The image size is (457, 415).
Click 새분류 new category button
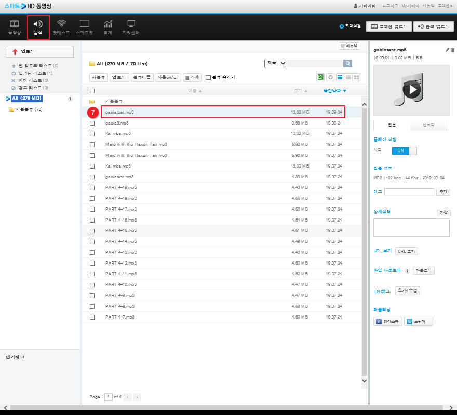click(x=99, y=77)
